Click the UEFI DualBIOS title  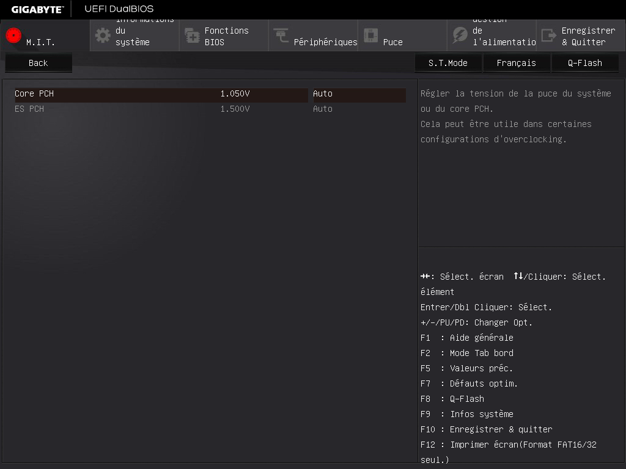click(x=119, y=9)
